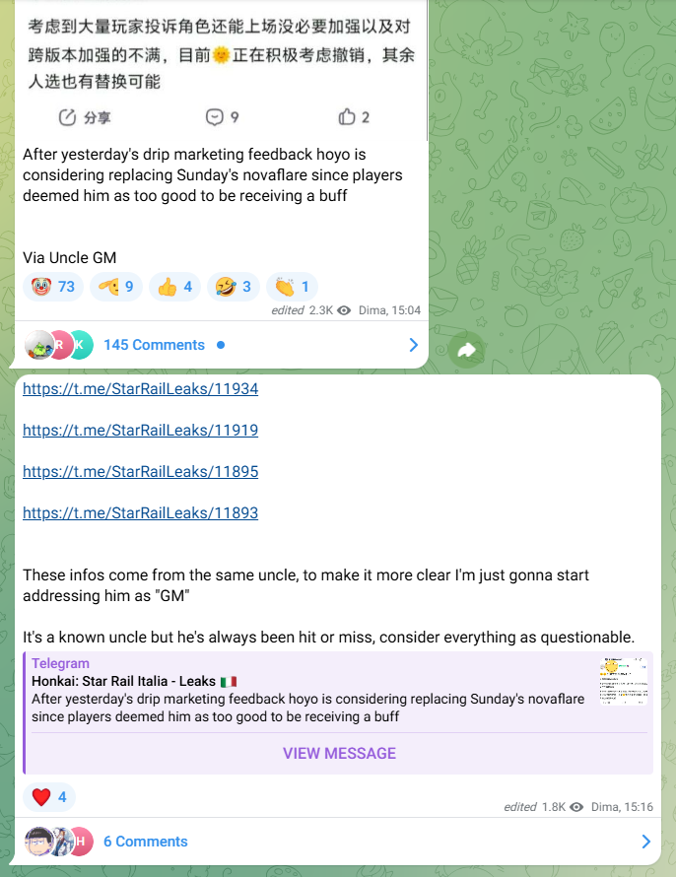Click the views eye icon next to 1.8K
The height and width of the screenshot is (877, 676).
[x=576, y=807]
